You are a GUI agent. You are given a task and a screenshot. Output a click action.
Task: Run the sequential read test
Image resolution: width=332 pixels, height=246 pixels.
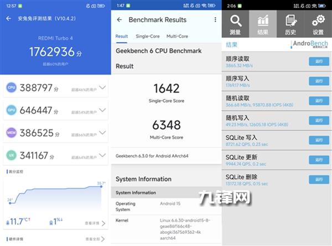tap(318, 61)
